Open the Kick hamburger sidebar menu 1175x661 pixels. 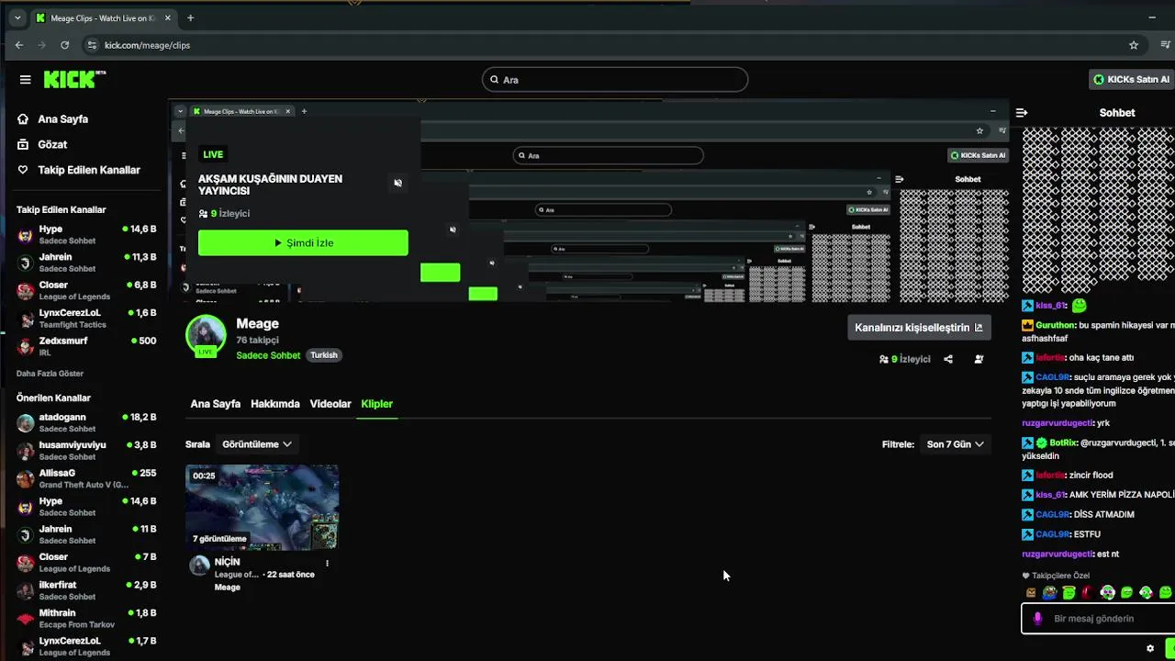(x=25, y=80)
